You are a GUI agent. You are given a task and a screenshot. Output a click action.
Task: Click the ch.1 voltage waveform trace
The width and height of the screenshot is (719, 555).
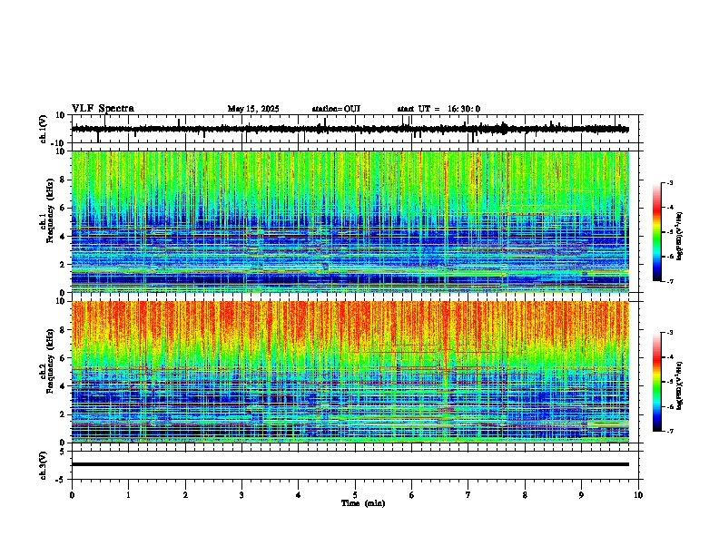tap(350, 129)
